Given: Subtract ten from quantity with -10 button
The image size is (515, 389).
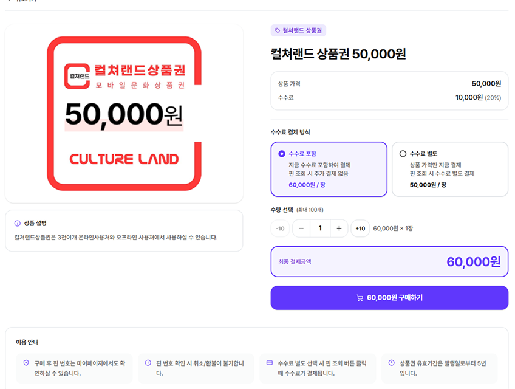Looking at the screenshot, I should (x=280, y=229).
